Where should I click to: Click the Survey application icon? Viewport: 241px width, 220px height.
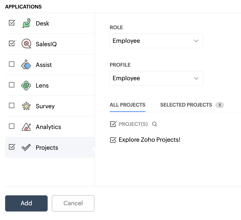click(26, 106)
